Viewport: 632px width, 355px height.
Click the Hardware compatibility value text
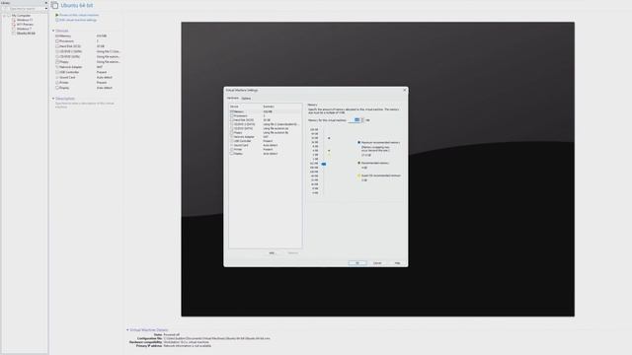pyautogui.click(x=187, y=342)
